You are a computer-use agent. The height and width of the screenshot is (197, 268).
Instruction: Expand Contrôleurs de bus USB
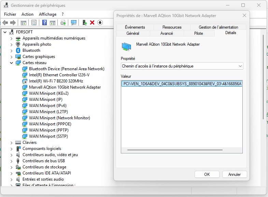(11, 161)
